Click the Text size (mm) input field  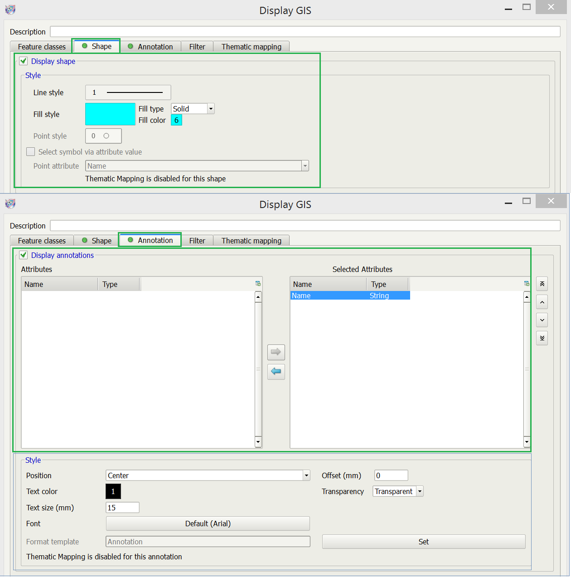122,508
